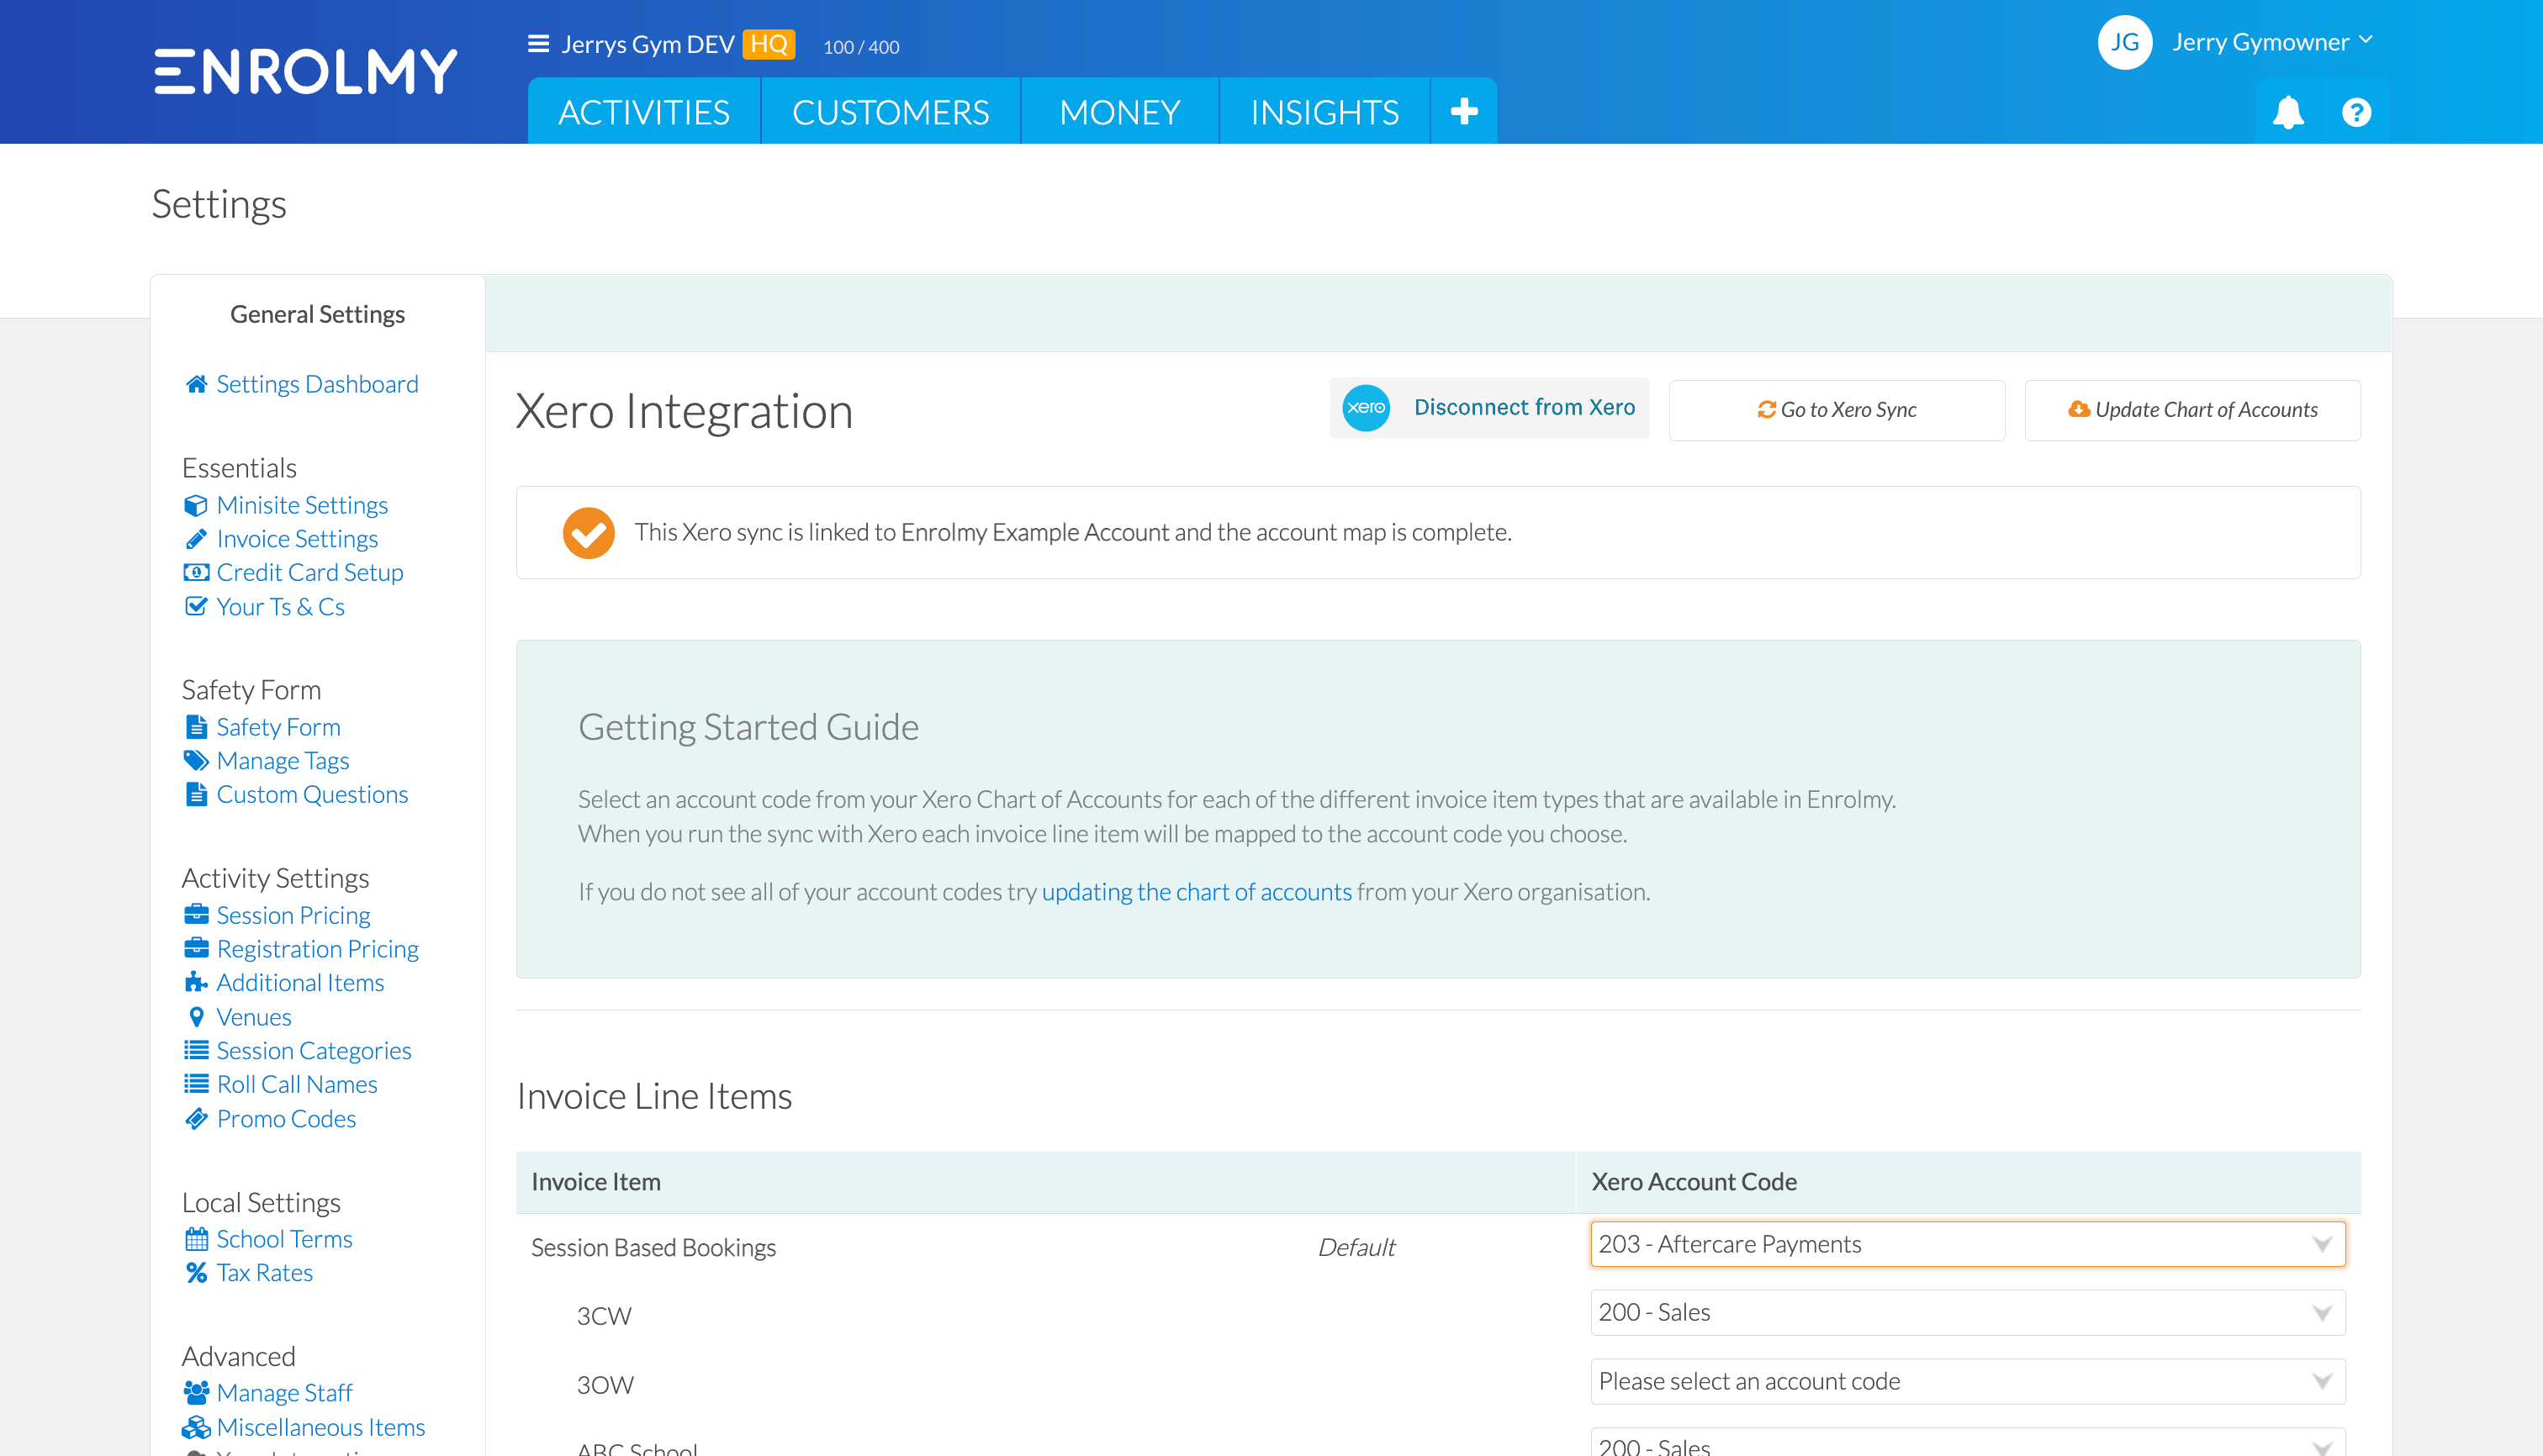Open Invoice Settings link

[x=297, y=539]
